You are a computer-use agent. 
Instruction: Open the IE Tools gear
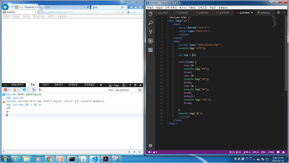click(x=140, y=7)
